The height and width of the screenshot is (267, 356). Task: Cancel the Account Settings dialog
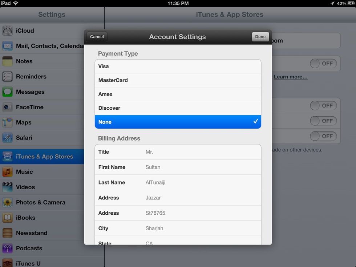coord(96,36)
